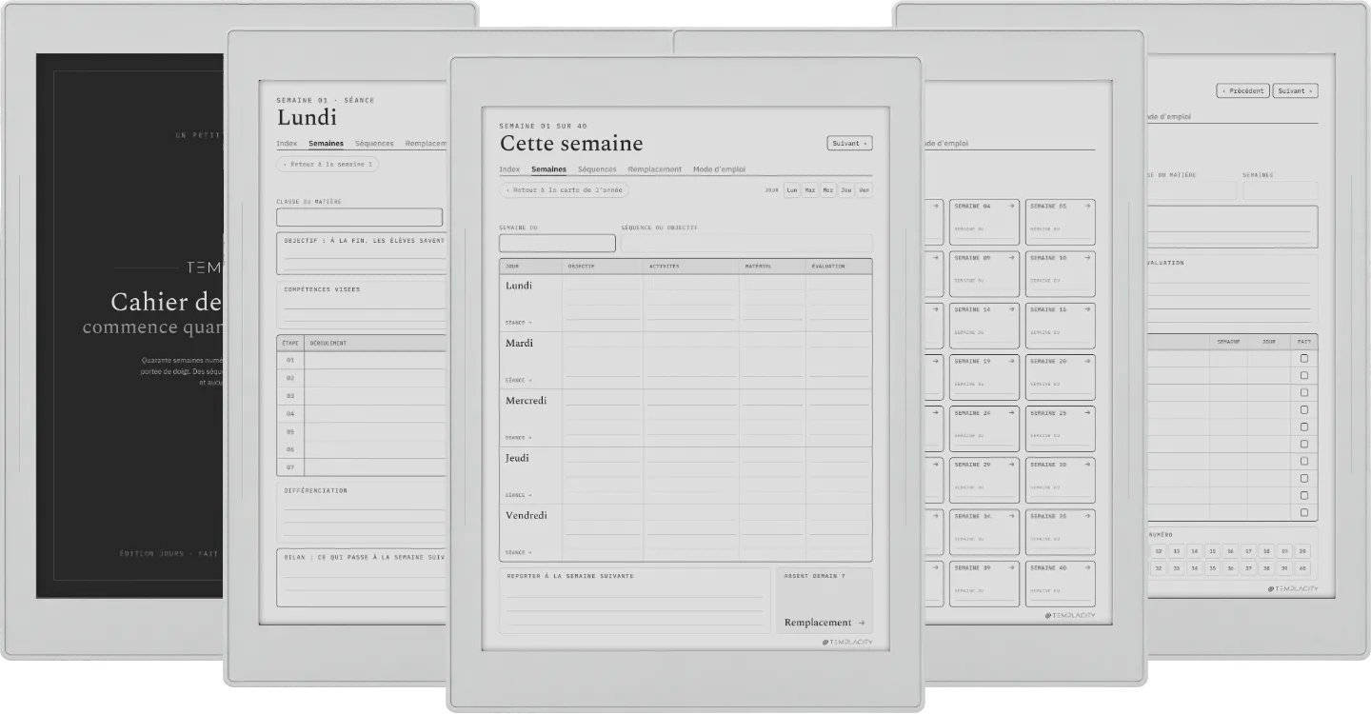The width and height of the screenshot is (1371, 714).
Task: Select number 12 in the Numéro grid
Action: tap(1159, 551)
